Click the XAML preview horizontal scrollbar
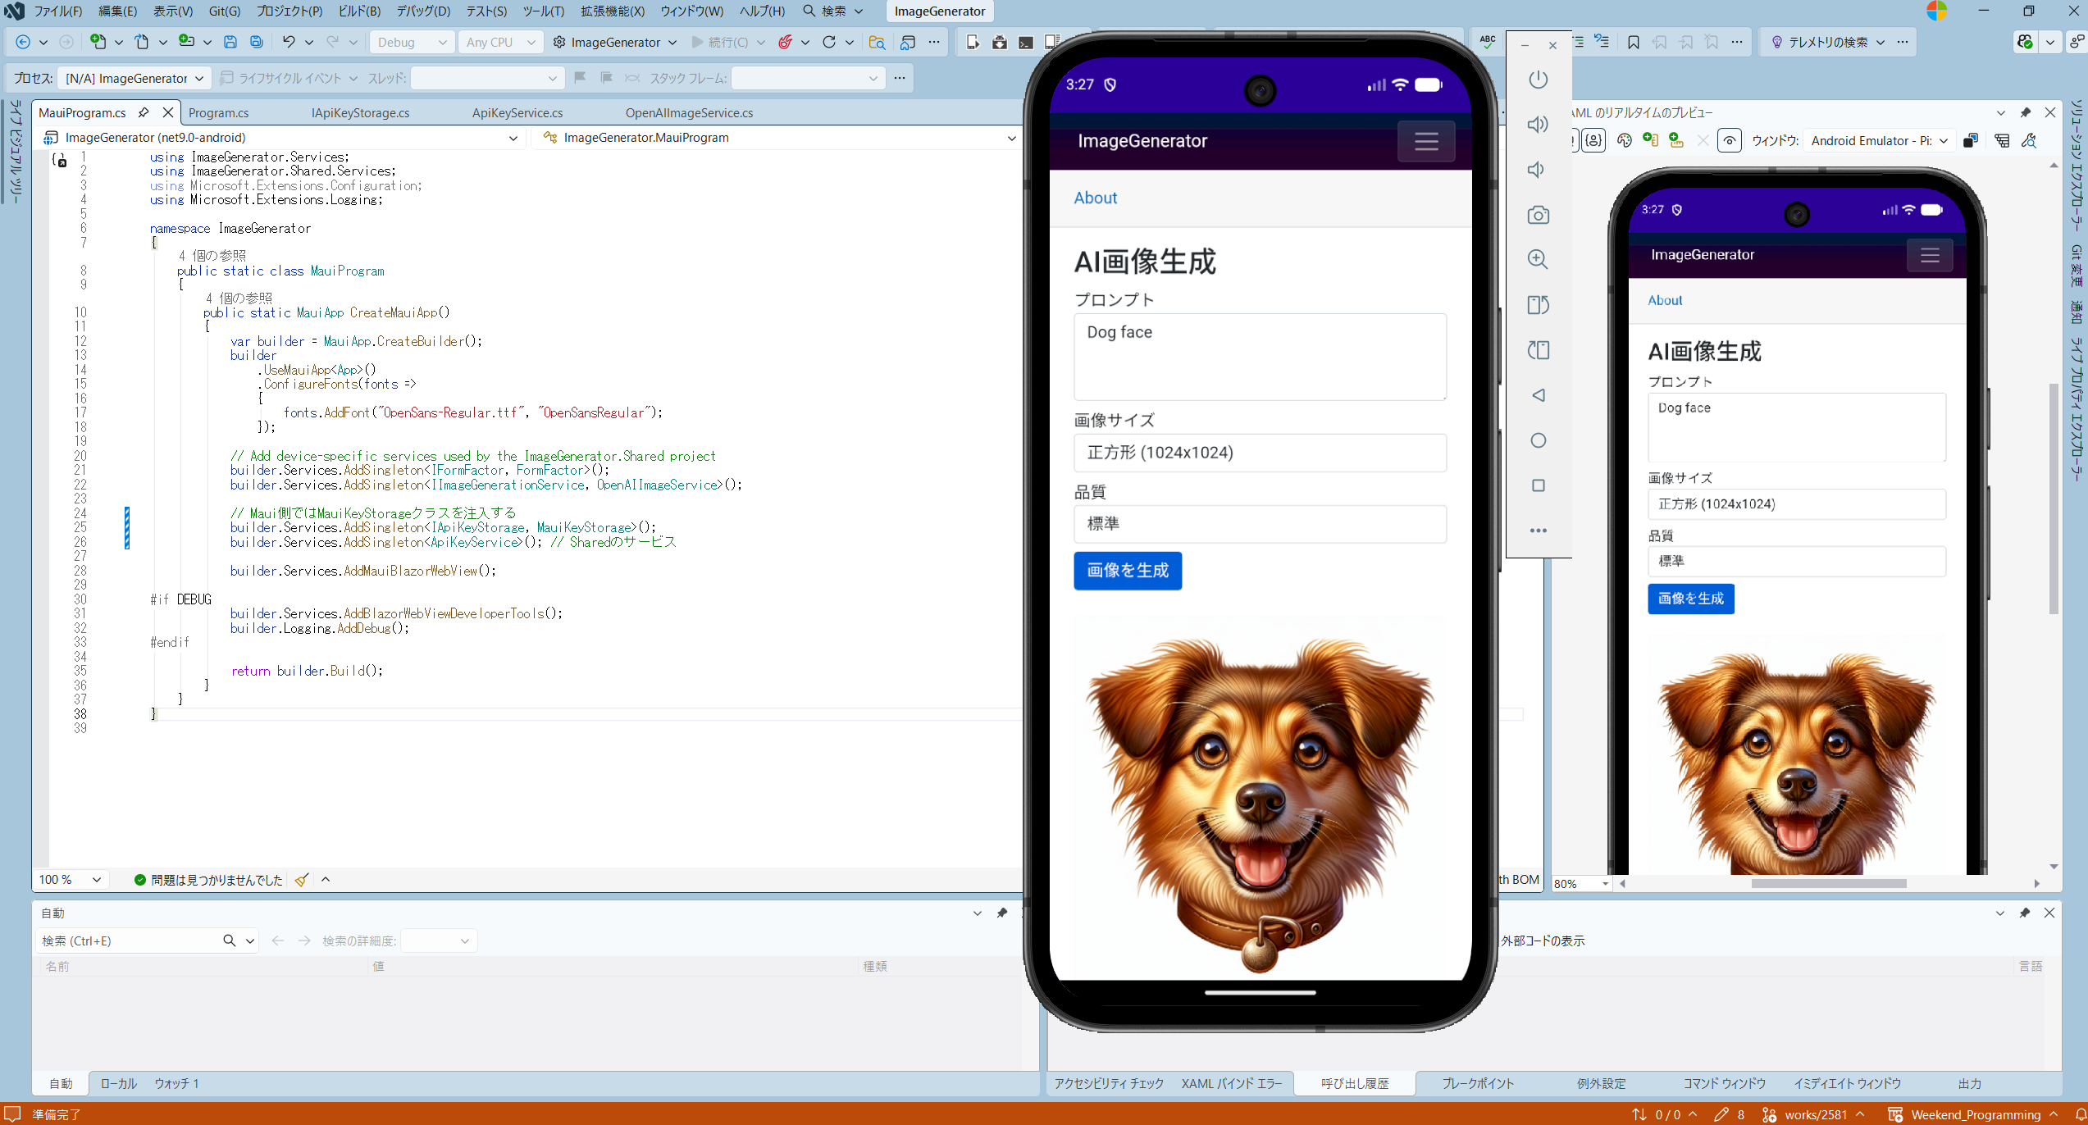 click(x=1828, y=883)
